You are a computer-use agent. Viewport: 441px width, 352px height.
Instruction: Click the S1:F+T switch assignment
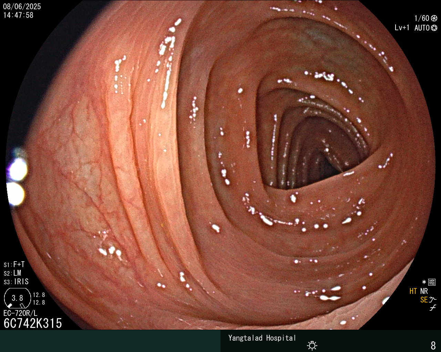click(x=14, y=265)
